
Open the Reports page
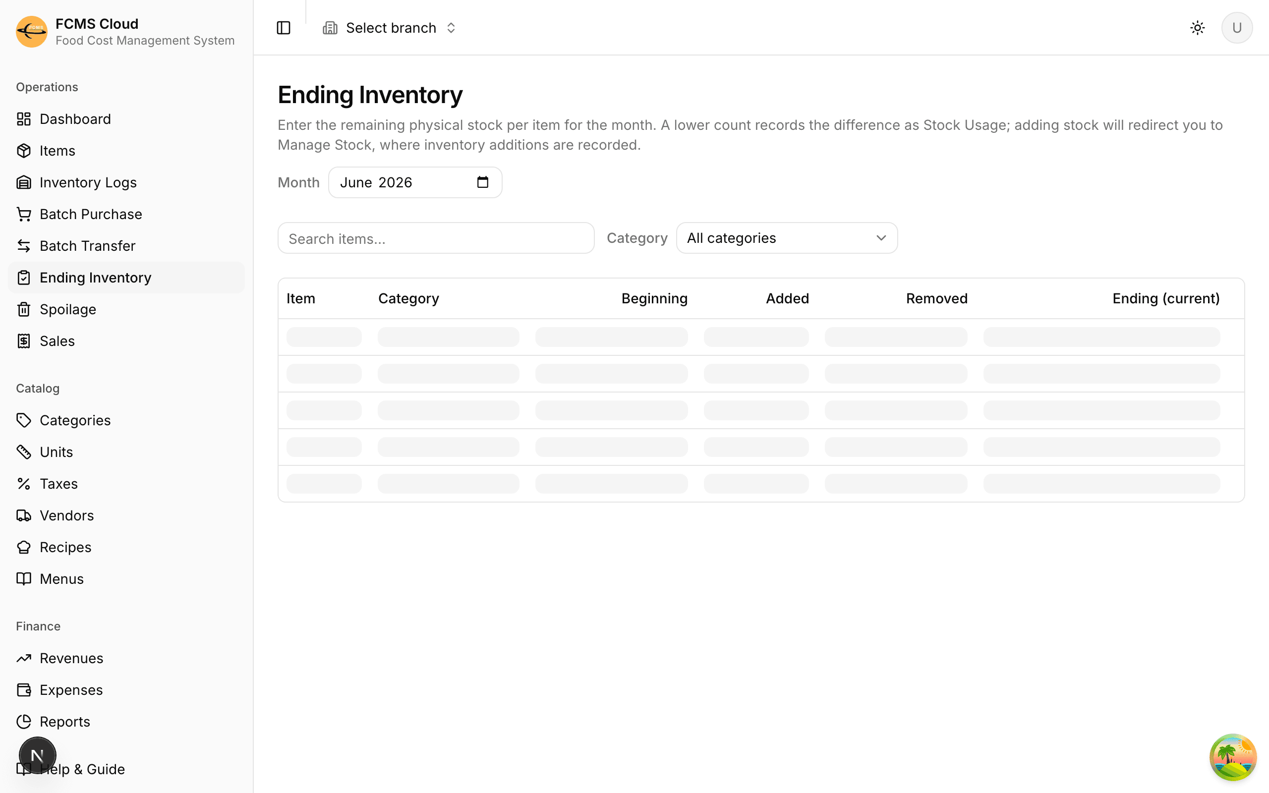click(126, 722)
